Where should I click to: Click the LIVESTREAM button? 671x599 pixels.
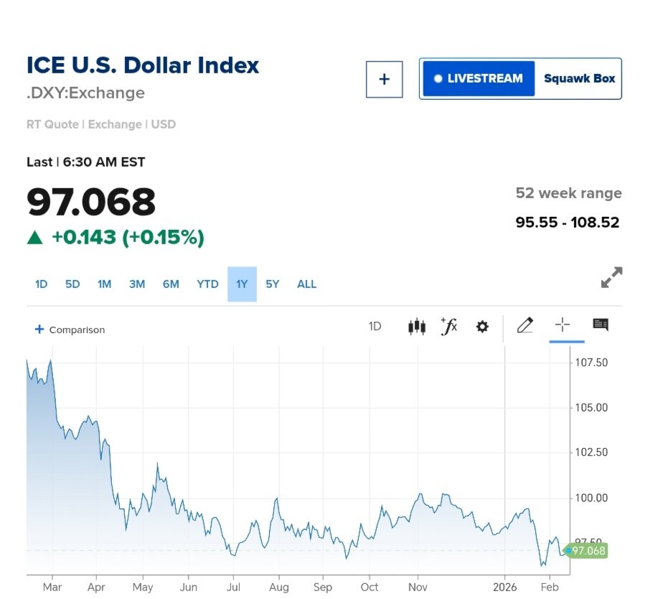point(479,79)
